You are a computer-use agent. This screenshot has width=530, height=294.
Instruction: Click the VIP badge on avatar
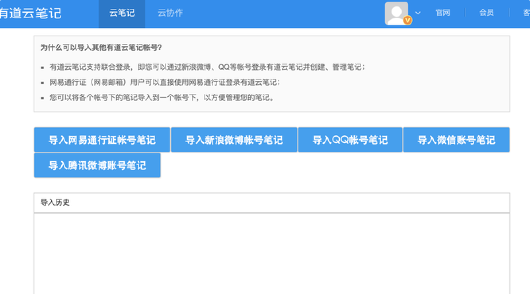pyautogui.click(x=407, y=20)
